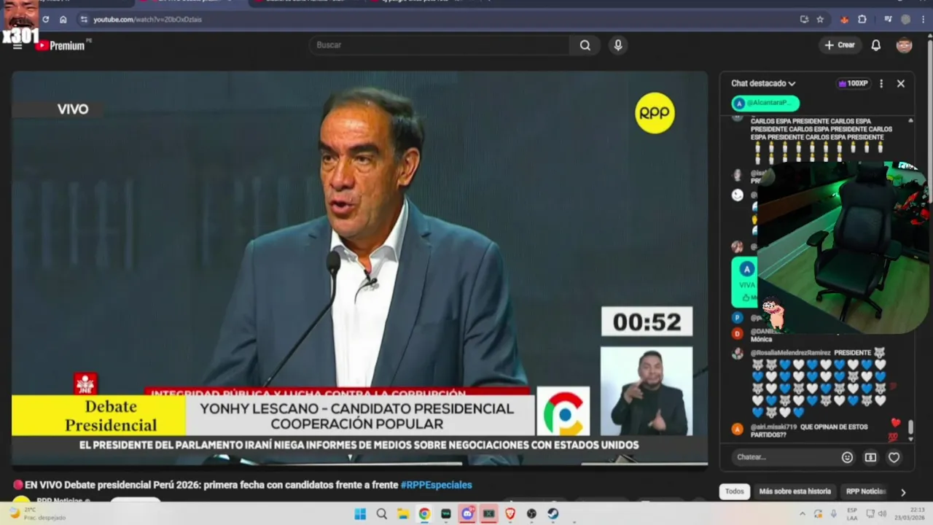The image size is (933, 525).
Task: Select the RPP Noticias chip
Action: point(865,491)
